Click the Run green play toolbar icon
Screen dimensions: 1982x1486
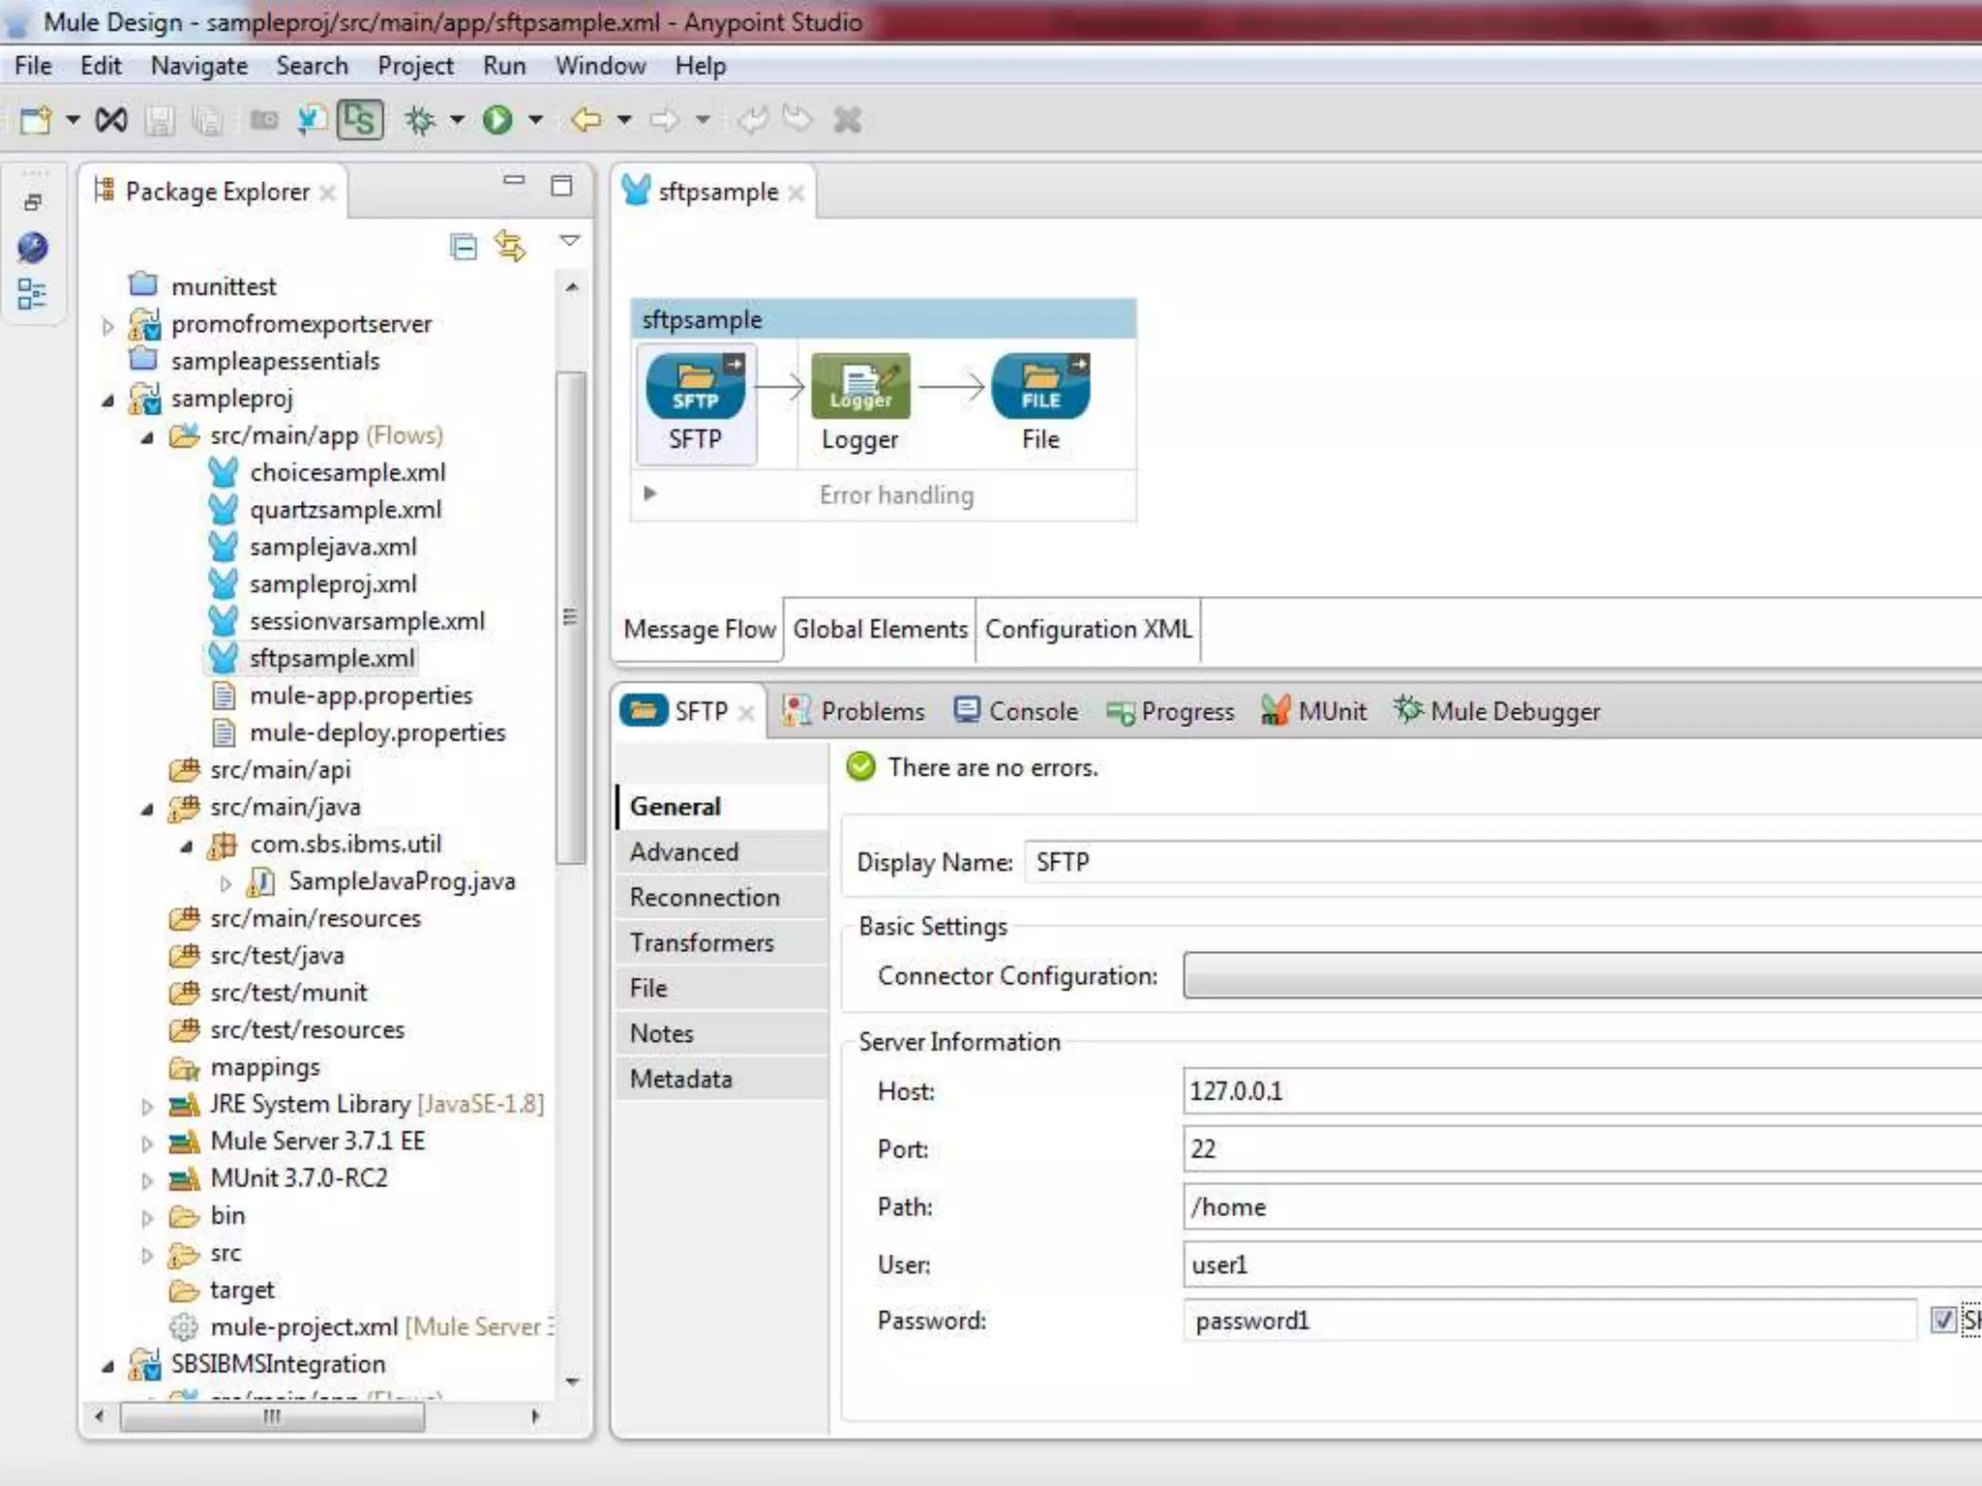click(x=497, y=120)
